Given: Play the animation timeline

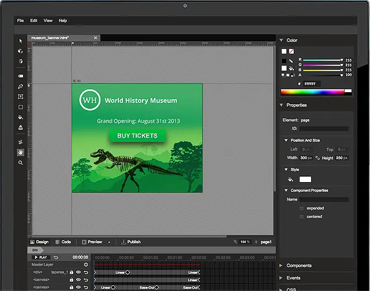Looking at the screenshot, I should (x=41, y=258).
